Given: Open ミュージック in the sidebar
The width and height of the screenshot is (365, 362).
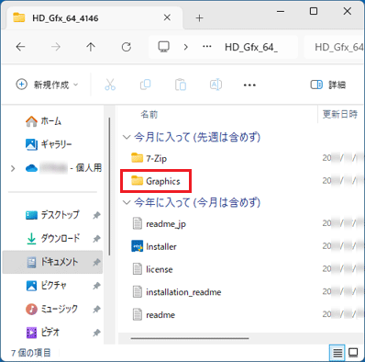Looking at the screenshot, I should [51, 309].
